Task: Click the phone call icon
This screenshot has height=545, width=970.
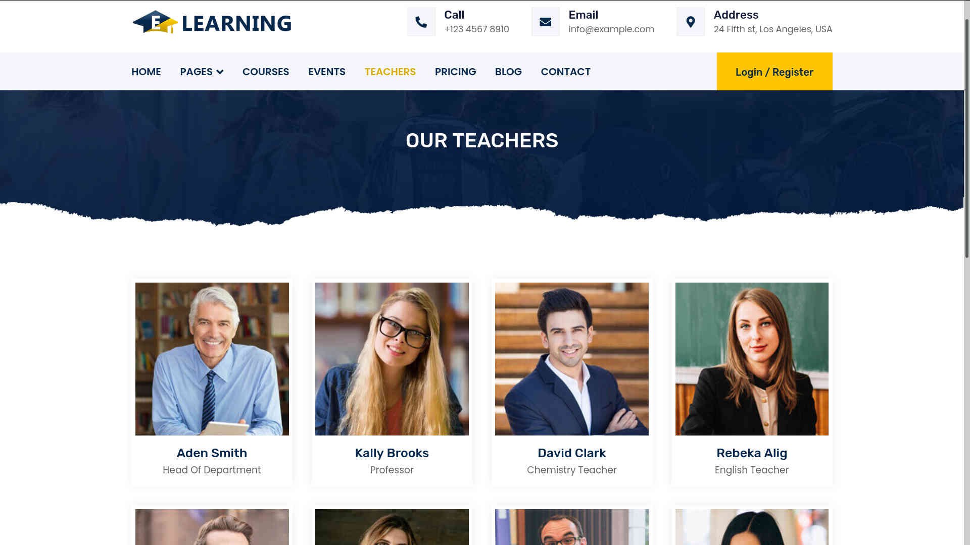Action: pyautogui.click(x=421, y=22)
